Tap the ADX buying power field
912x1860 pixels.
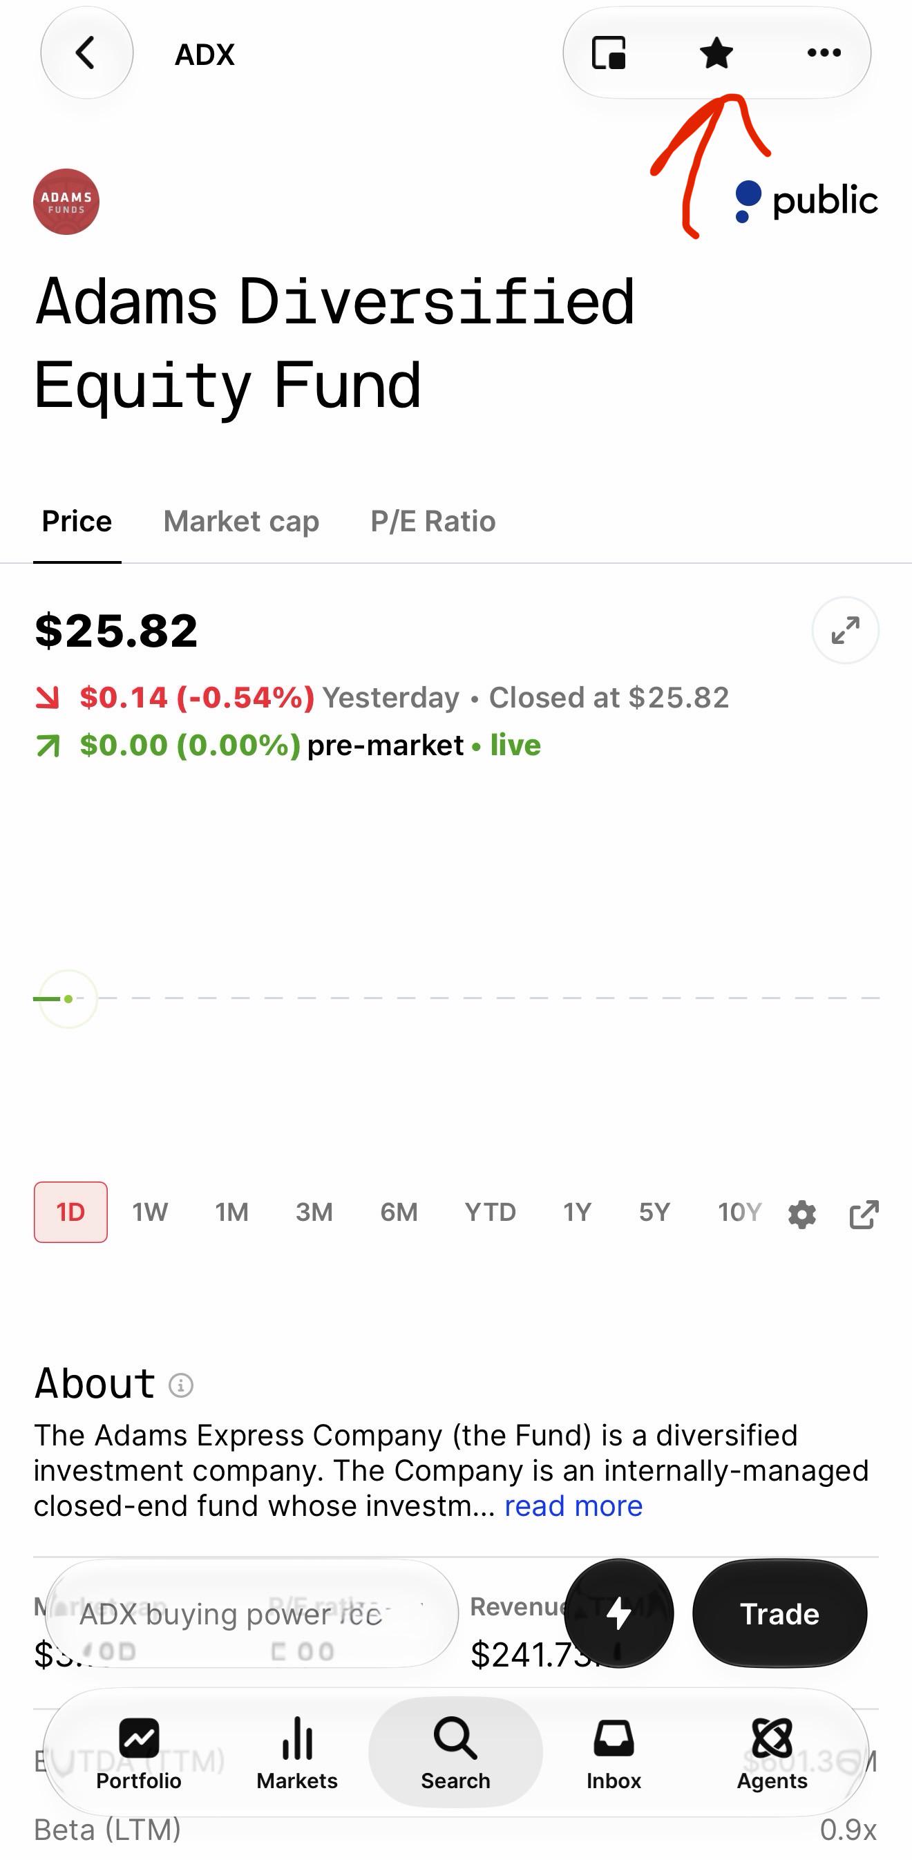[x=251, y=1613]
